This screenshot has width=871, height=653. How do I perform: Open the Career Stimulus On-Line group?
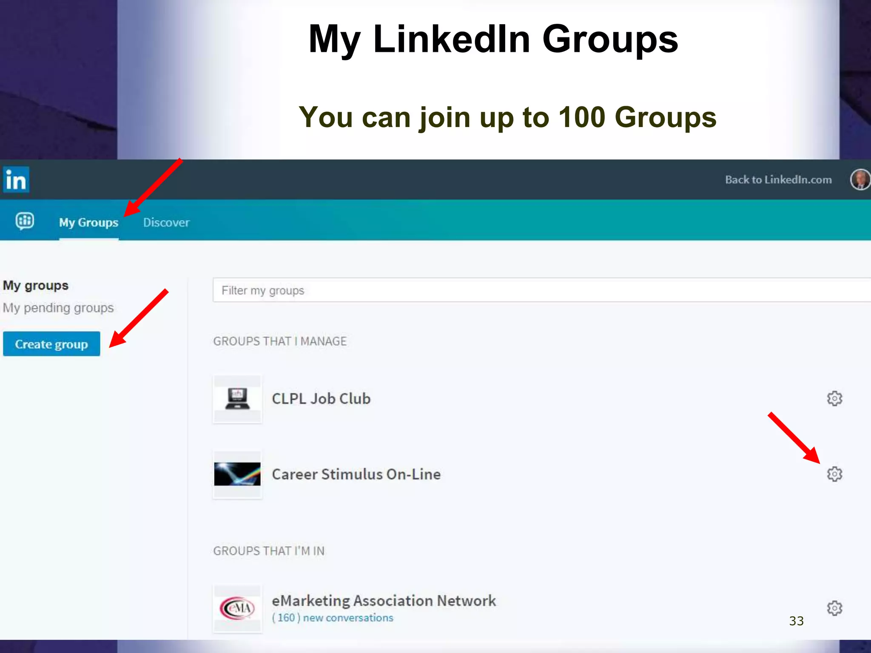click(356, 474)
